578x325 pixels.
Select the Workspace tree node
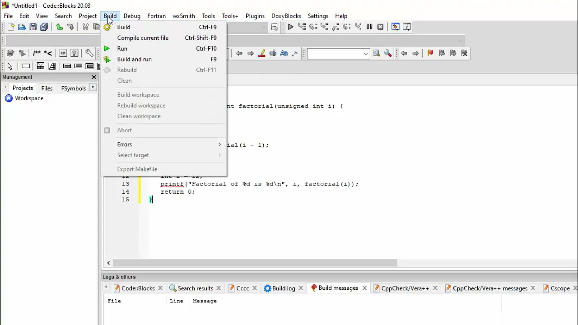(x=29, y=98)
